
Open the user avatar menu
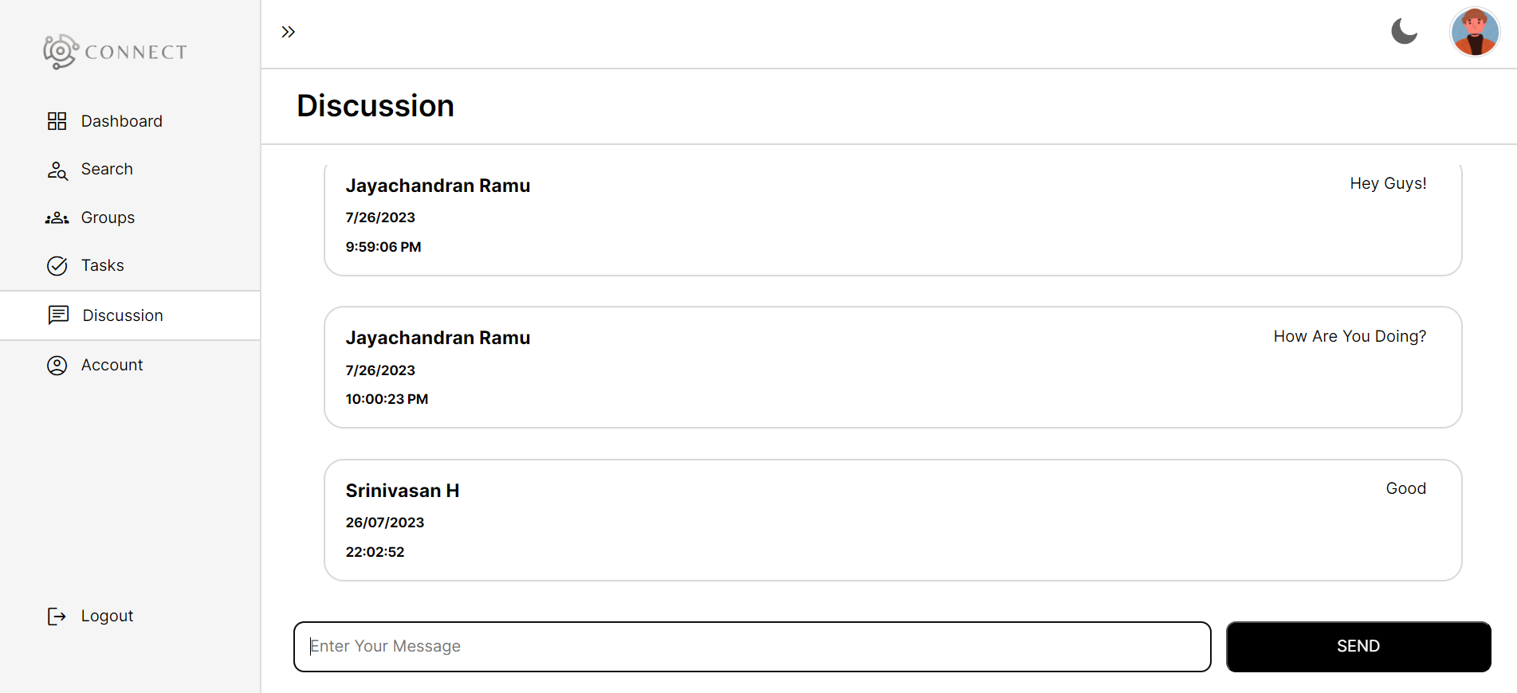pos(1474,33)
